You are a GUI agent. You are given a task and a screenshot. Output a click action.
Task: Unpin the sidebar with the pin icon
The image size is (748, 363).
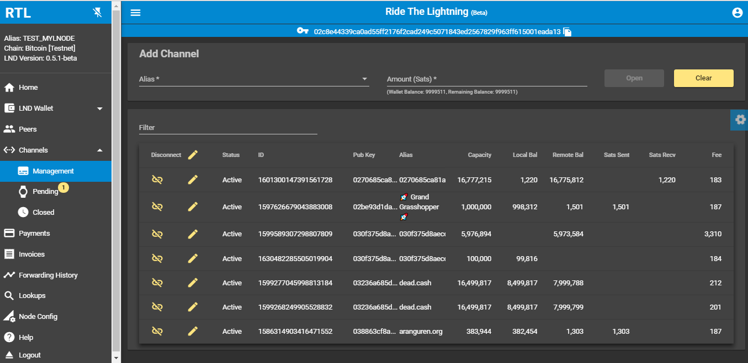[x=98, y=13]
